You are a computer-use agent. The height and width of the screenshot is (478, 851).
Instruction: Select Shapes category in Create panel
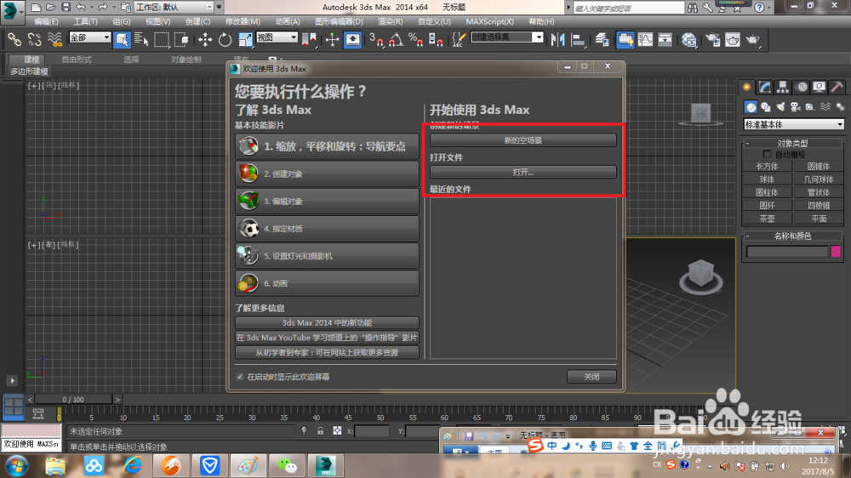(765, 107)
